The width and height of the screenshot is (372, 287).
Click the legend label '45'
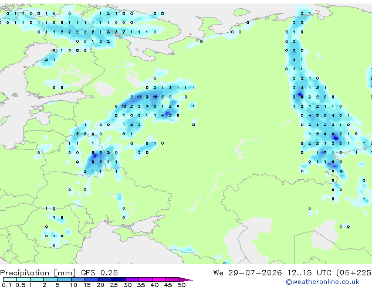(168, 285)
